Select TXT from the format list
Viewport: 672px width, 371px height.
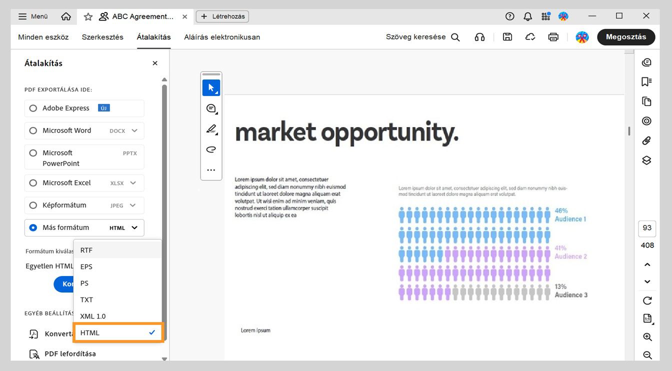pyautogui.click(x=86, y=299)
